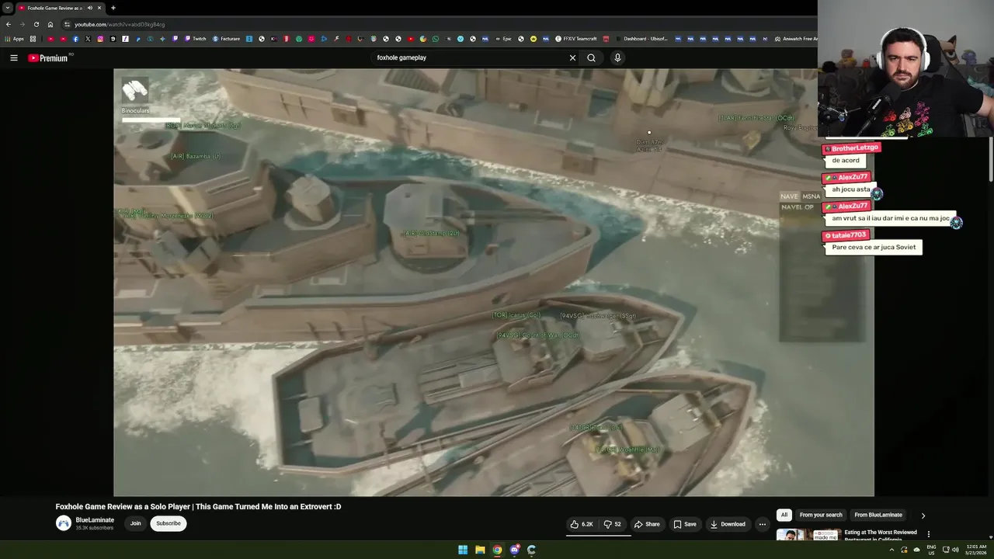Screen dimensions: 994x559
Task: Select From BlueLaminate chip
Action: pos(878,515)
